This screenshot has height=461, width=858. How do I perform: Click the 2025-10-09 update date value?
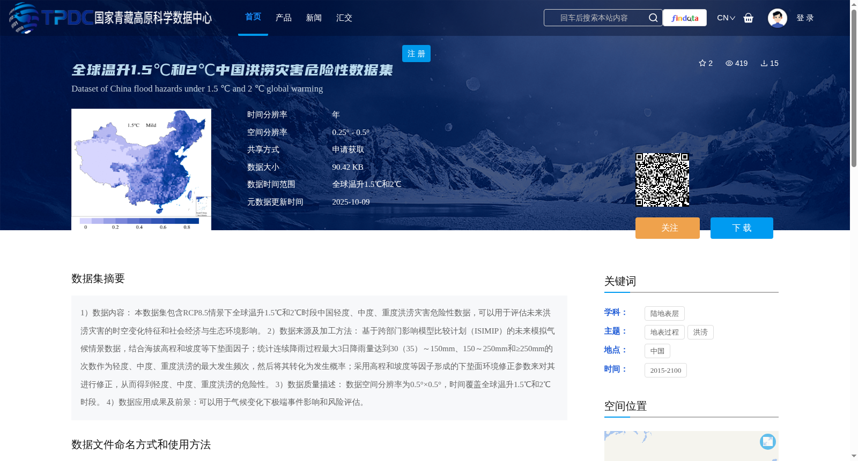(351, 202)
